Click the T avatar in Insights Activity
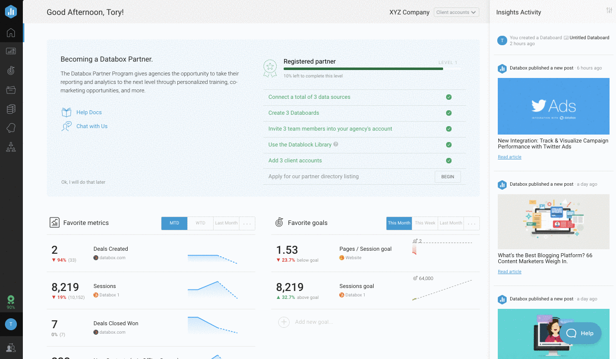The image size is (616, 359). coord(502,40)
